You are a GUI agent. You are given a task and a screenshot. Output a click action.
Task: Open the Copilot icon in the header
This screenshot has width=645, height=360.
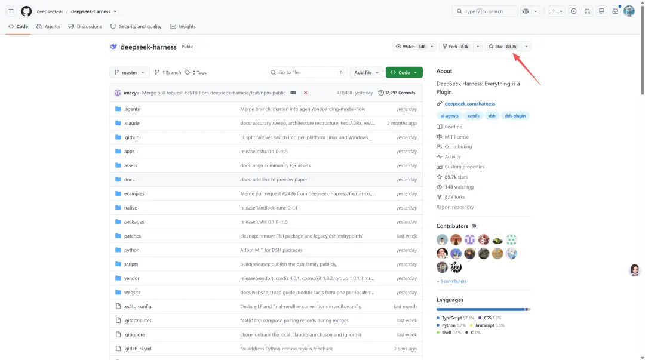click(x=526, y=11)
